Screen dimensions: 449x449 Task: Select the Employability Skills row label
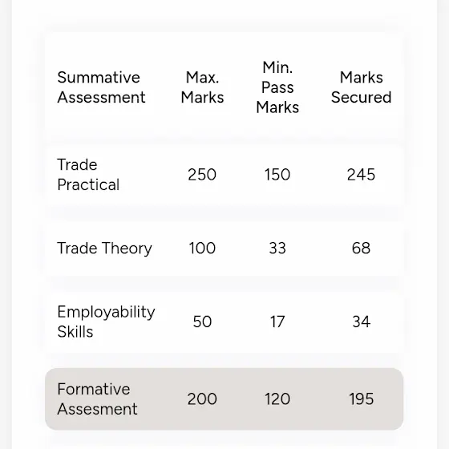[106, 322]
